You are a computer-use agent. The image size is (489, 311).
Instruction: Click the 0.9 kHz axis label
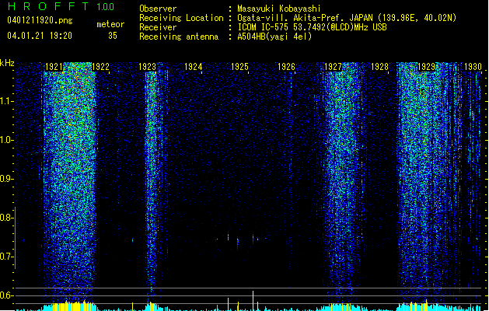coord(6,179)
